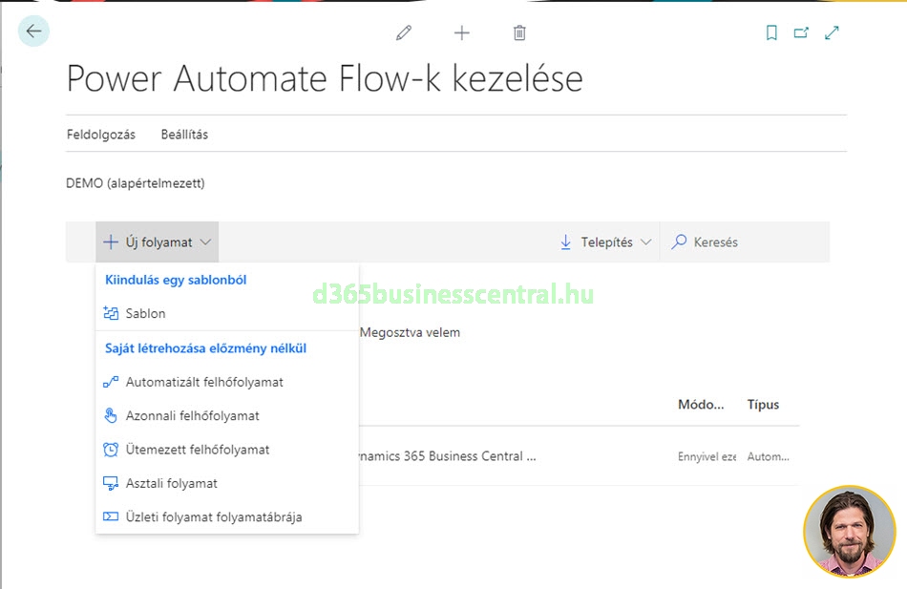Viewport: 907px width, 589px height.
Task: Choose Üzleti folyamat folyamatábrája
Action: (214, 517)
